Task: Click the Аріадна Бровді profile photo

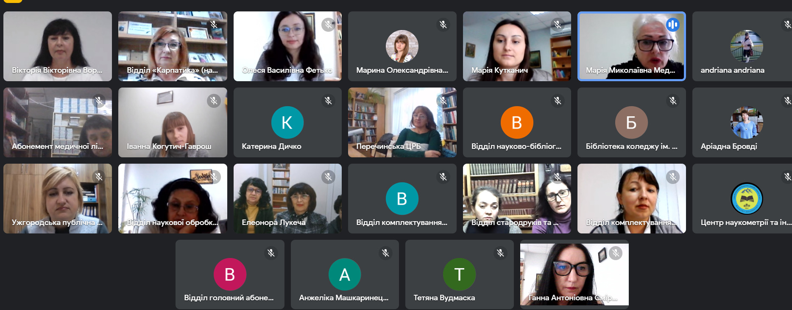Action: (747, 123)
